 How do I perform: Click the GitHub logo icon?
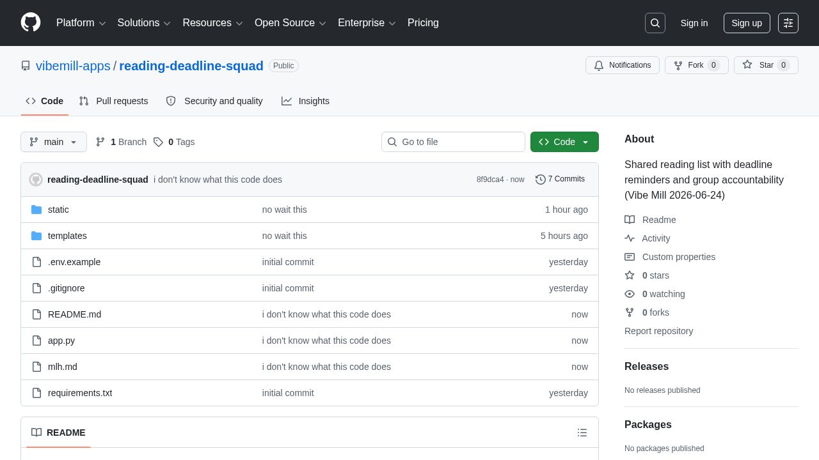click(x=31, y=22)
